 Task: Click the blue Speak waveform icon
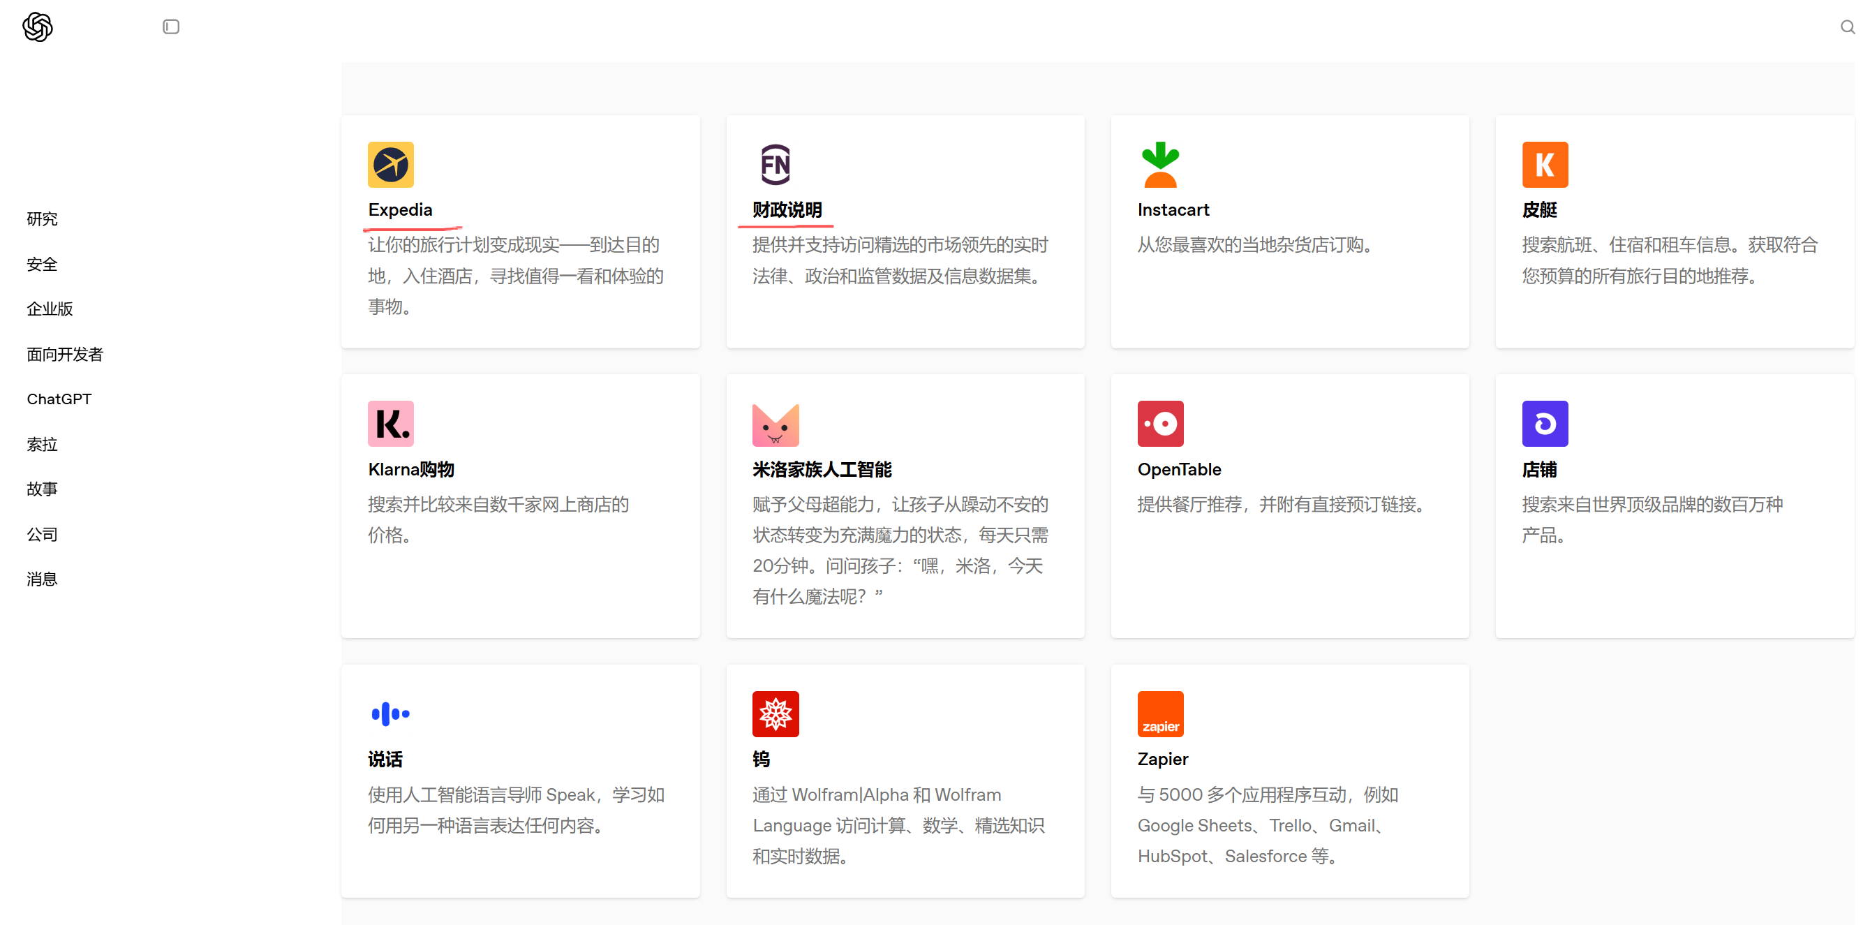(x=391, y=713)
